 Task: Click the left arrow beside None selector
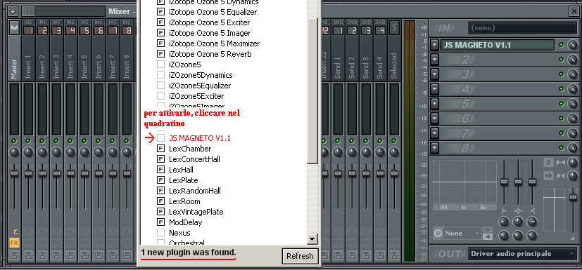click(x=488, y=230)
